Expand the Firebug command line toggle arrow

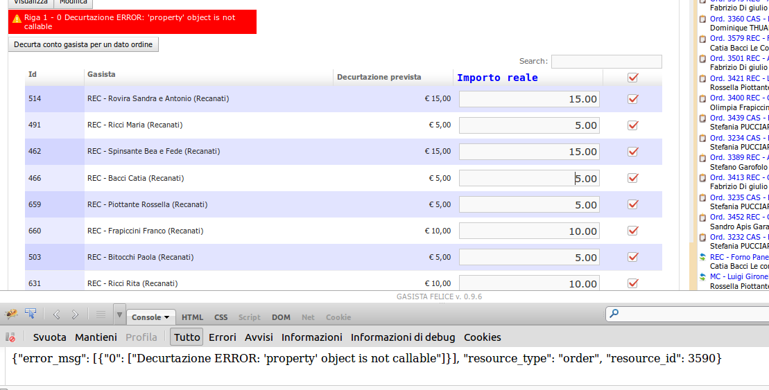tap(120, 315)
